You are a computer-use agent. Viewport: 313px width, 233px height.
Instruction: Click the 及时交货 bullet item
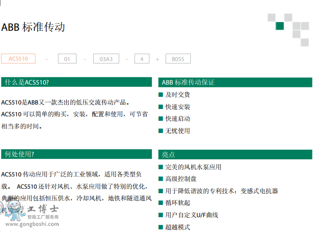[174, 95]
